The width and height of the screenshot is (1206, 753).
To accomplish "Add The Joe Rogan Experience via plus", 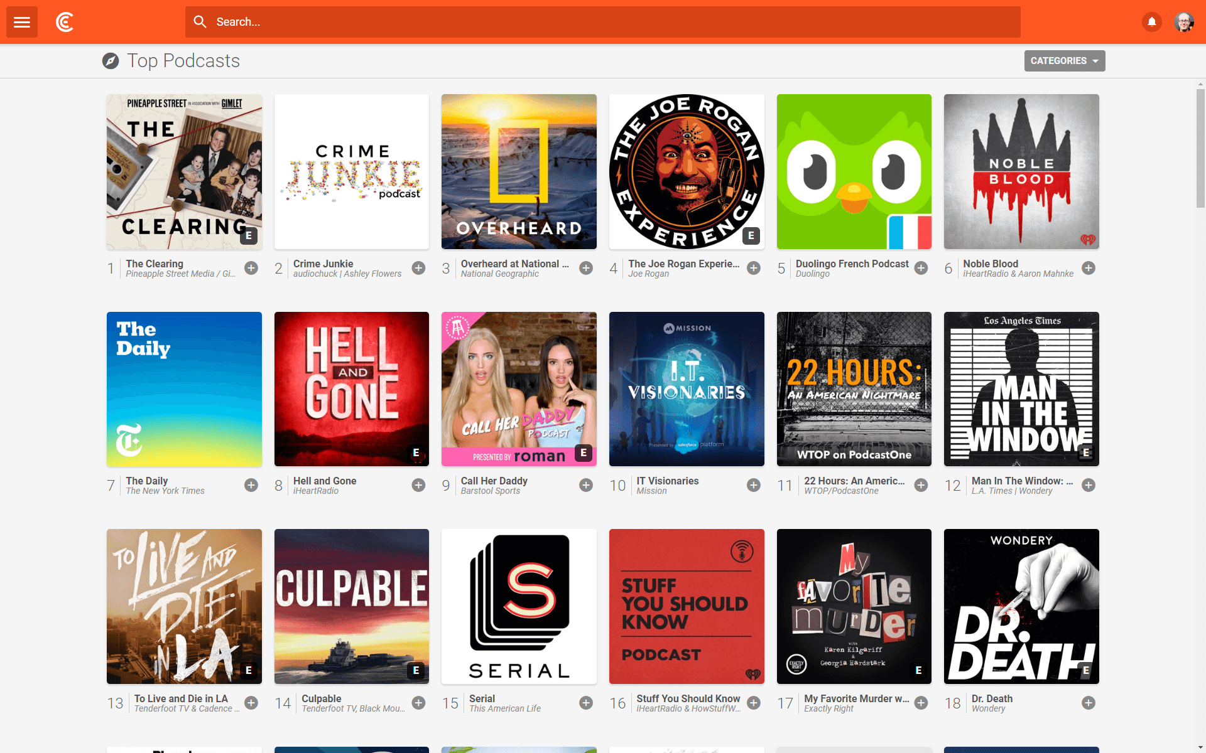I will point(754,268).
